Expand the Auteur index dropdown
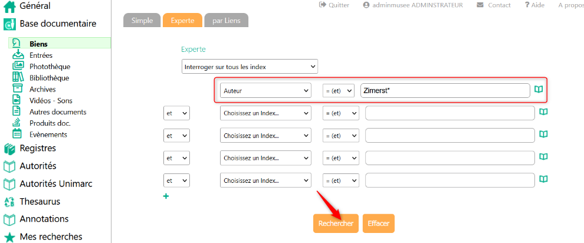This screenshot has height=243, width=584. tap(265, 91)
